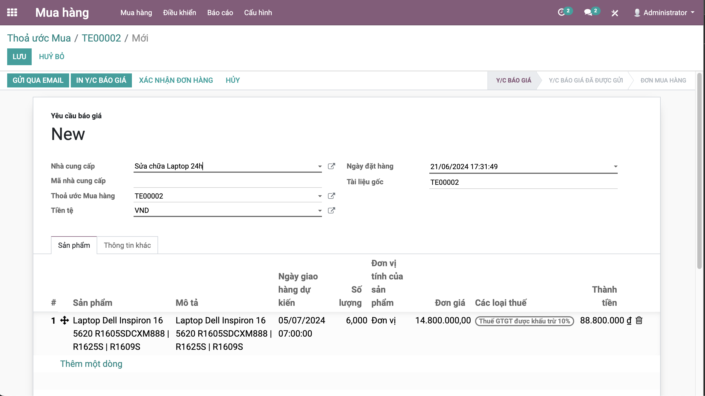Open VND currency external link icon
Viewport: 705px width, 396px height.
coord(331,210)
